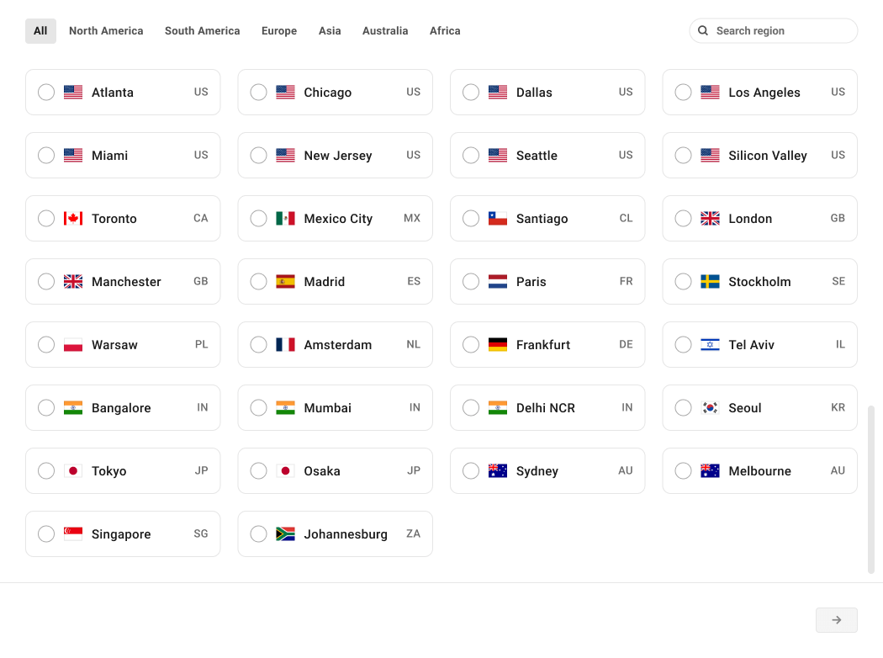Click the Israeli flag next to Tel Aviv
Viewport: 883px width, 658px height.
[x=709, y=344]
